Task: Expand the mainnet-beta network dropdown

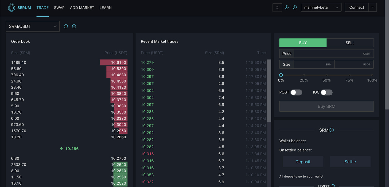Action: point(321,7)
